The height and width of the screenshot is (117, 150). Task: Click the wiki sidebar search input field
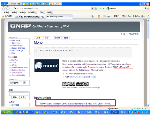click(x=19, y=94)
